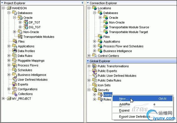Click the Control Centers icon
Viewport: 177px width, 123px height.
tap(95, 55)
